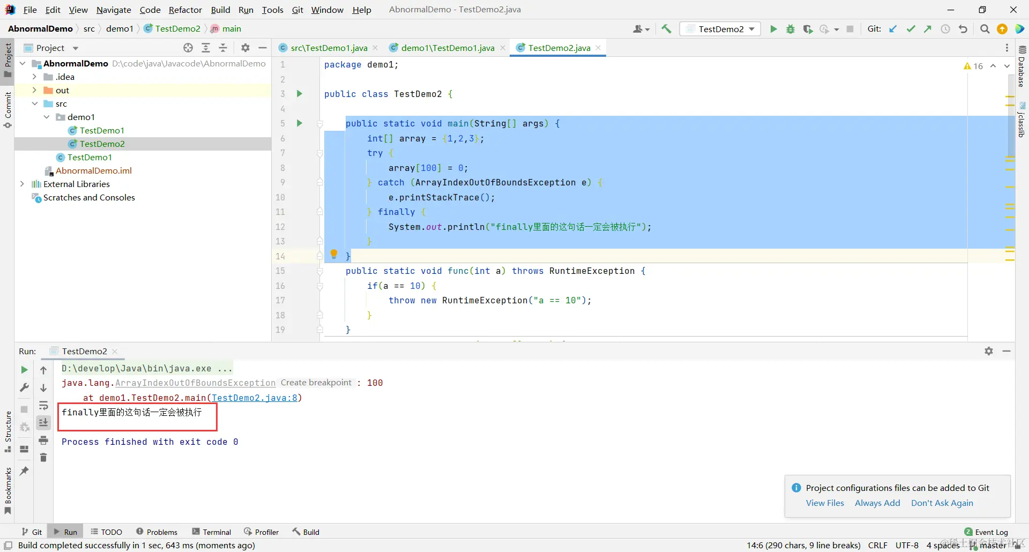Image resolution: width=1029 pixels, height=552 pixels.
Task: Collapse all items in the Project tree
Action: (x=223, y=48)
